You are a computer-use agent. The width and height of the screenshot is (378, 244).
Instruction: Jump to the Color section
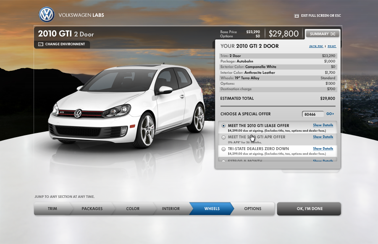point(133,209)
